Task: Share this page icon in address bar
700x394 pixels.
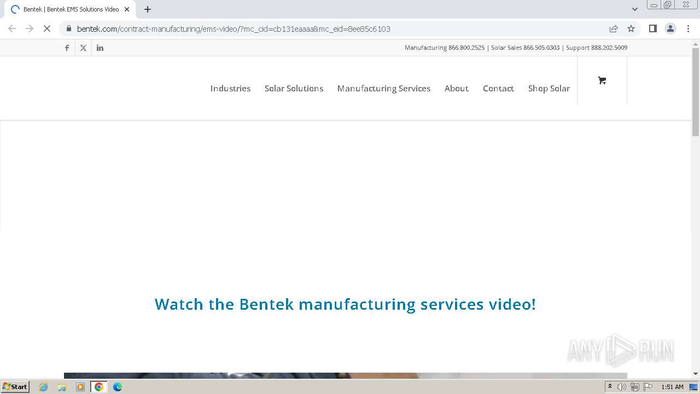Action: pos(614,28)
